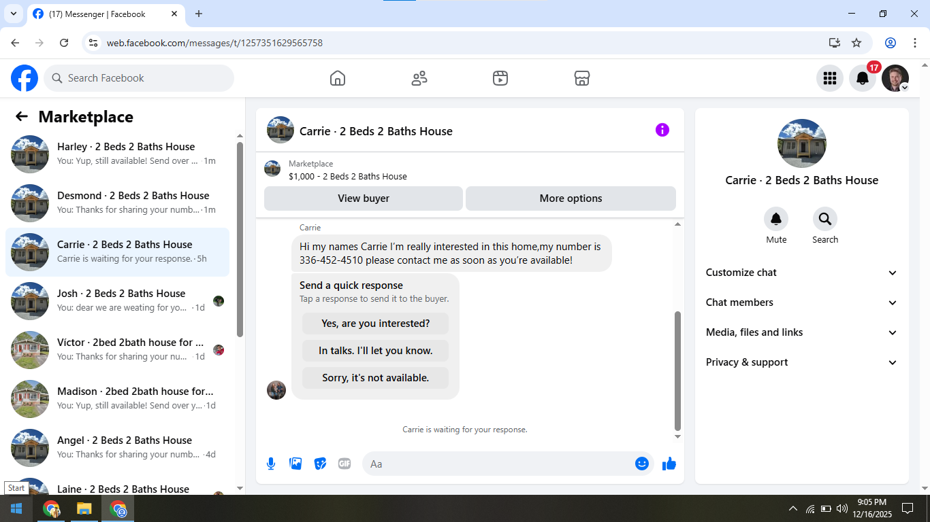The height and width of the screenshot is (522, 930).
Task: Open the Chrome profile icon
Action: 891,43
